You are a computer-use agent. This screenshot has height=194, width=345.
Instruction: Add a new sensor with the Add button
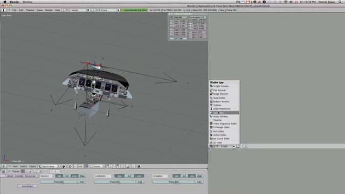[81, 182]
